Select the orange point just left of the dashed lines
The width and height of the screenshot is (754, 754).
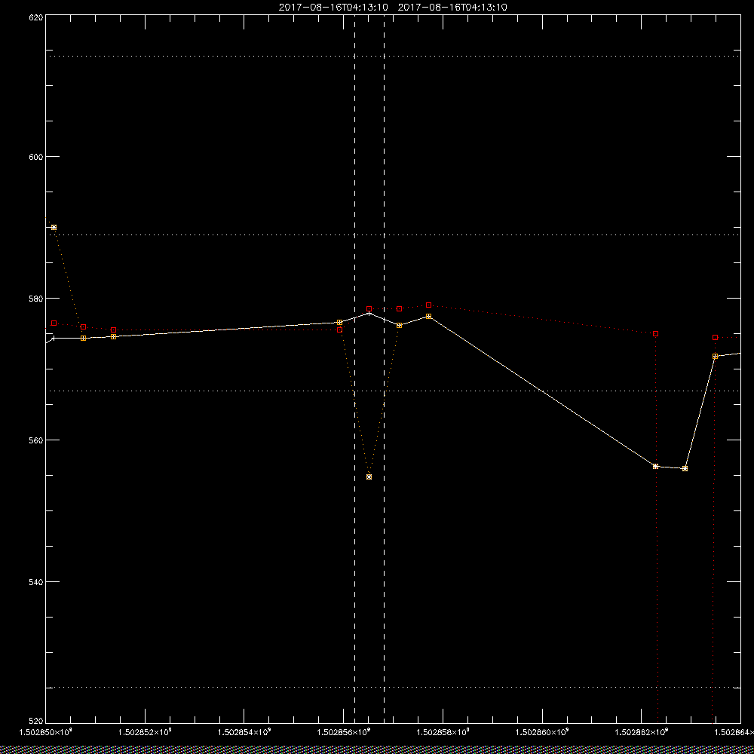coord(339,322)
